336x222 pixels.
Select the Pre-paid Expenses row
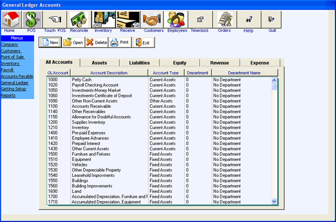tap(159, 133)
